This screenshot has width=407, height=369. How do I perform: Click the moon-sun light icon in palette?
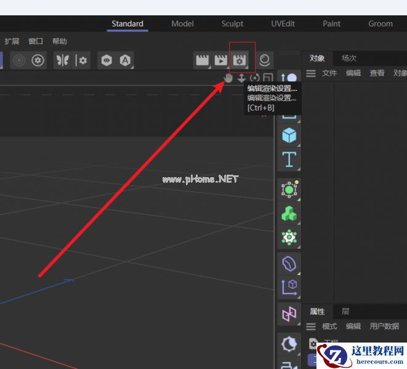289,344
